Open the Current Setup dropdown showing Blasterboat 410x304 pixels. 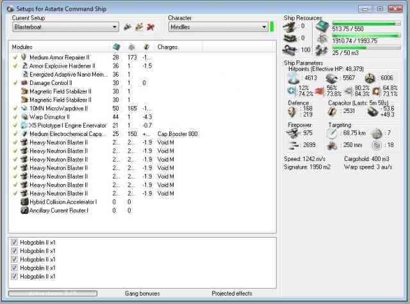tap(65, 27)
